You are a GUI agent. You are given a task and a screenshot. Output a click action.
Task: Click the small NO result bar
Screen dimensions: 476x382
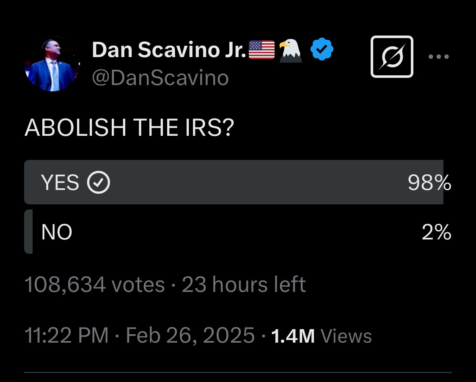28,232
